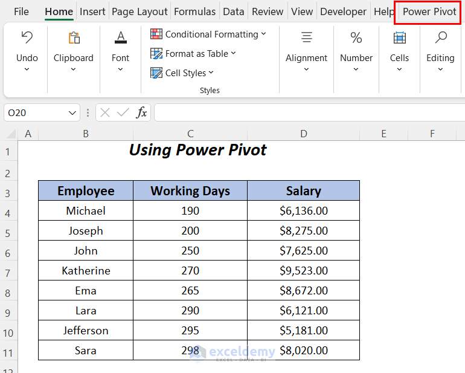Expand the Cells group chevron
This screenshot has height=373, width=465.
[x=399, y=70]
